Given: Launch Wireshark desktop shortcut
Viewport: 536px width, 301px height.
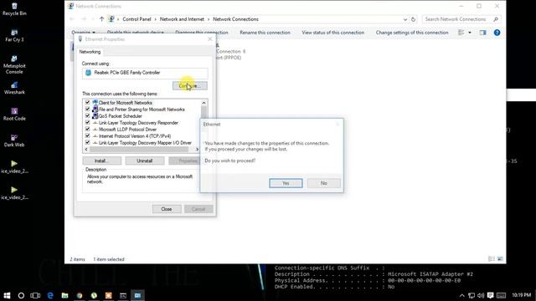Looking at the screenshot, I should click(14, 88).
